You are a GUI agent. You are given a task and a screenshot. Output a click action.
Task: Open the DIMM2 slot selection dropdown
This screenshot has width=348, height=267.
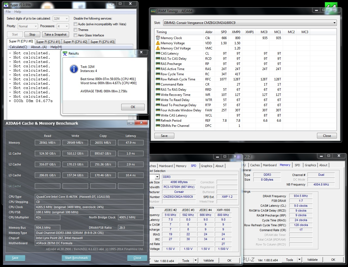[250, 23]
